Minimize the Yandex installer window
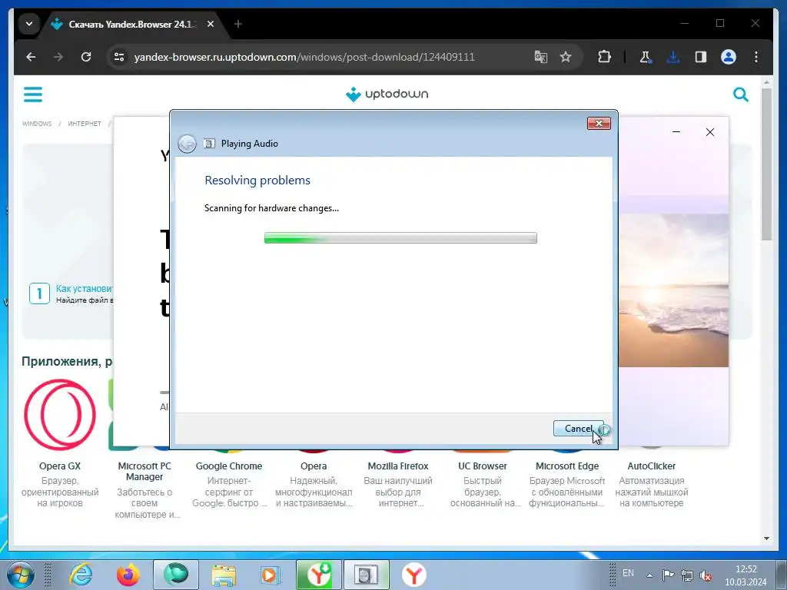 [x=676, y=132]
